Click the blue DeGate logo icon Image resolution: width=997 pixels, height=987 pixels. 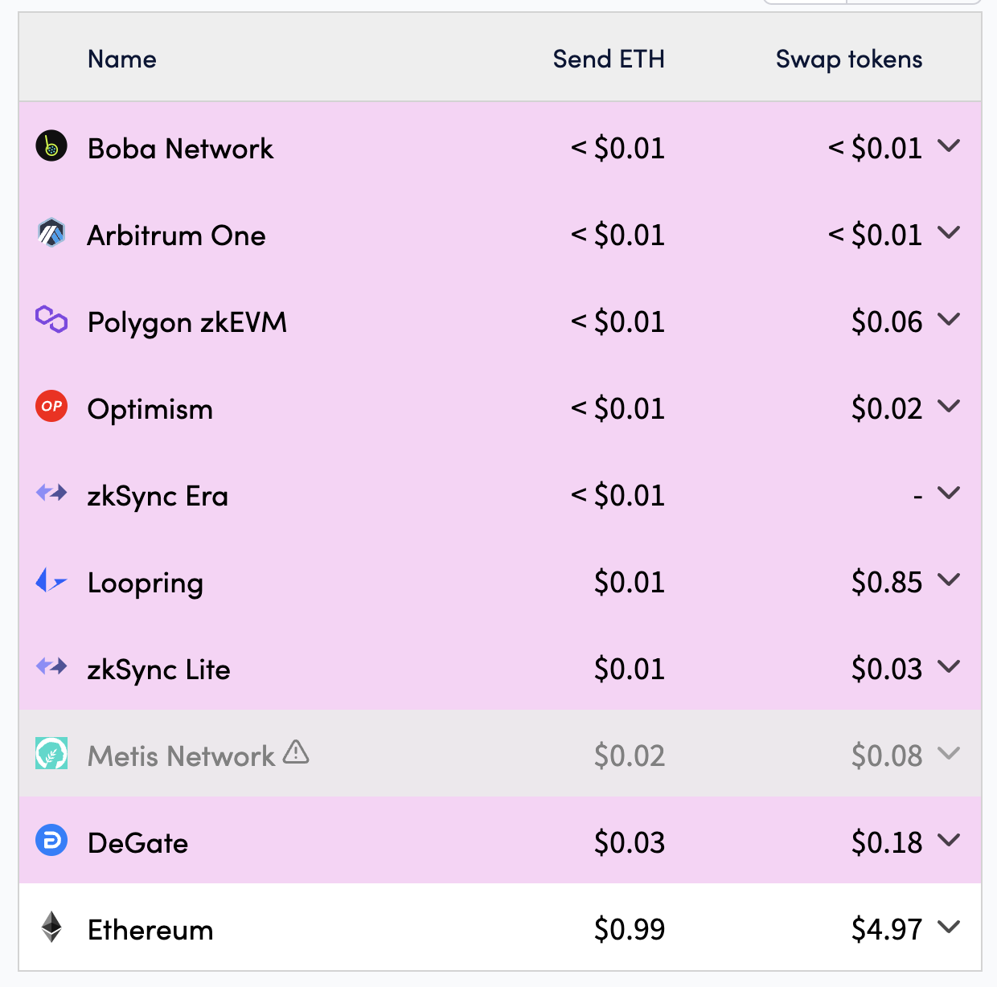point(51,840)
